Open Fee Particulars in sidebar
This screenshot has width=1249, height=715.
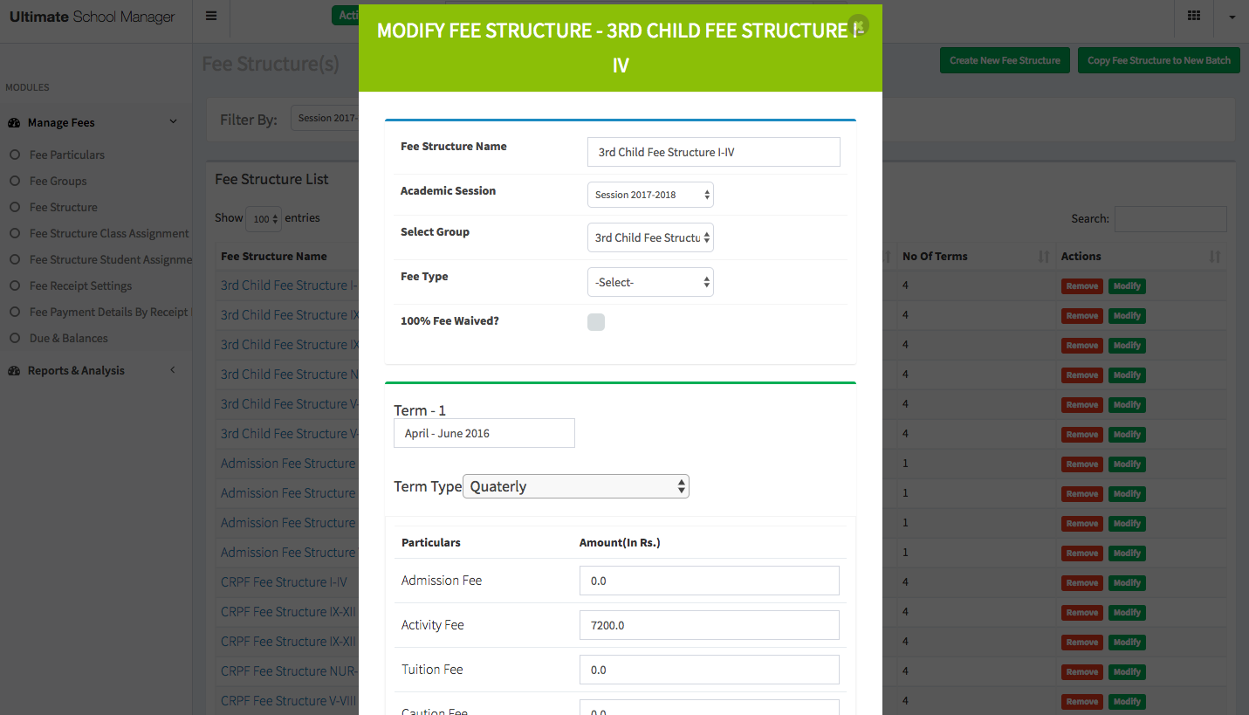point(67,155)
